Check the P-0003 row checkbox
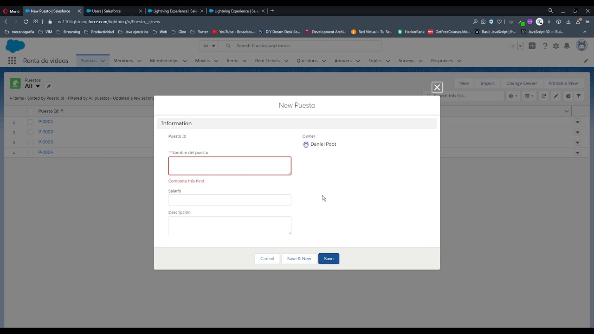 pyautogui.click(x=30, y=142)
